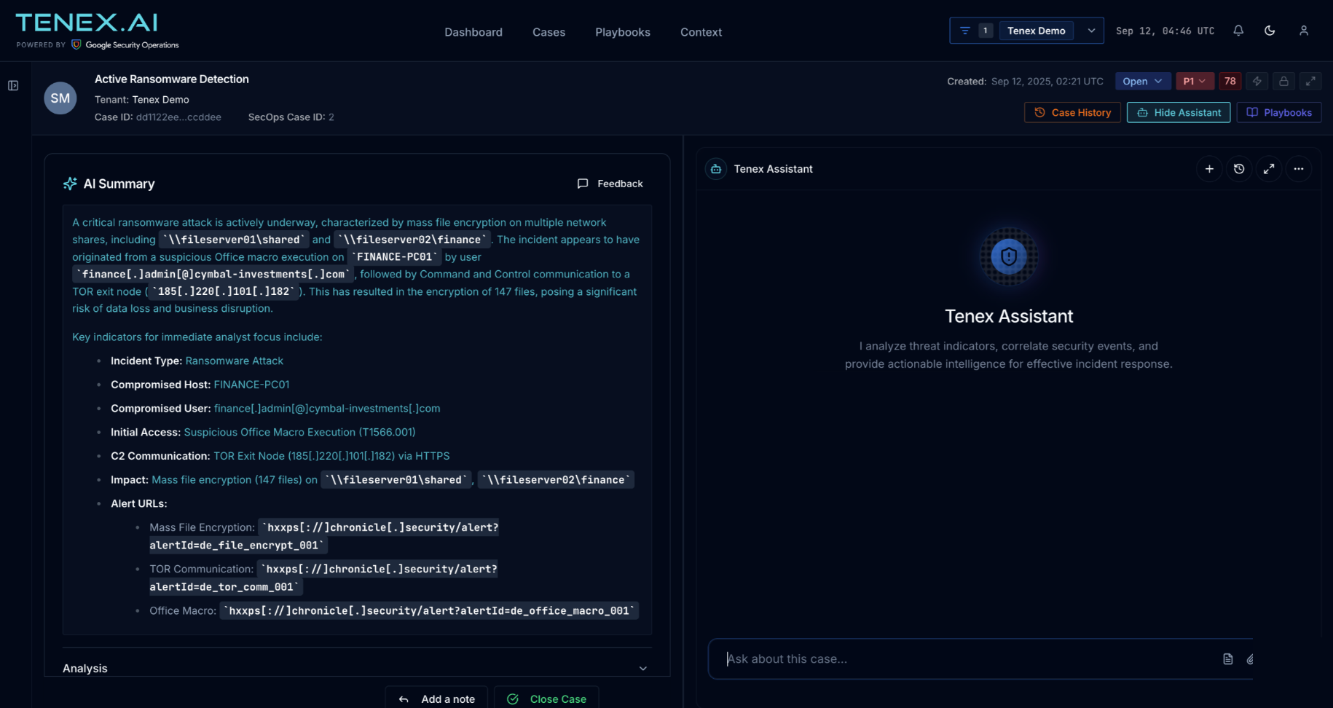Click the attachment paperclip icon
This screenshot has width=1333, height=708.
[x=1250, y=659]
